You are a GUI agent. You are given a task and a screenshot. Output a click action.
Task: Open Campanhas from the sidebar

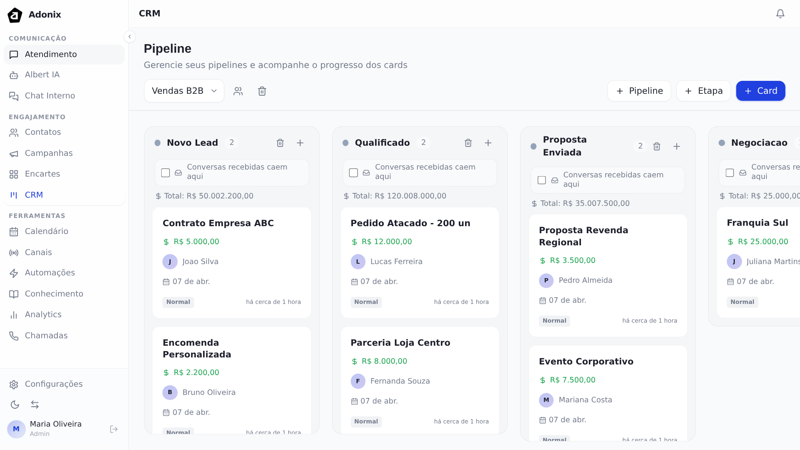pyautogui.click(x=48, y=153)
